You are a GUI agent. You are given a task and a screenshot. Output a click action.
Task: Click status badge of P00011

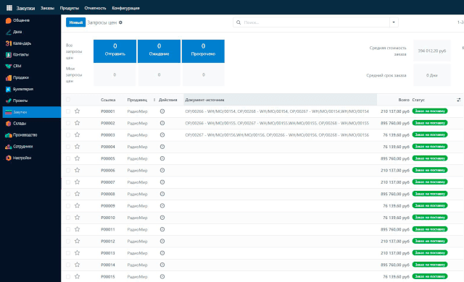(430, 229)
